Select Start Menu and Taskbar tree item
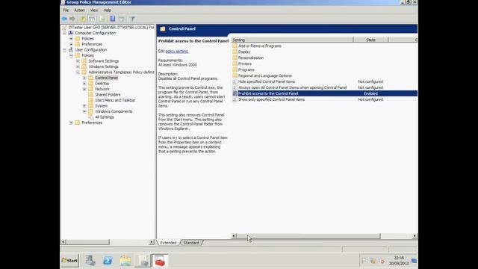The image size is (478, 269). point(115,100)
